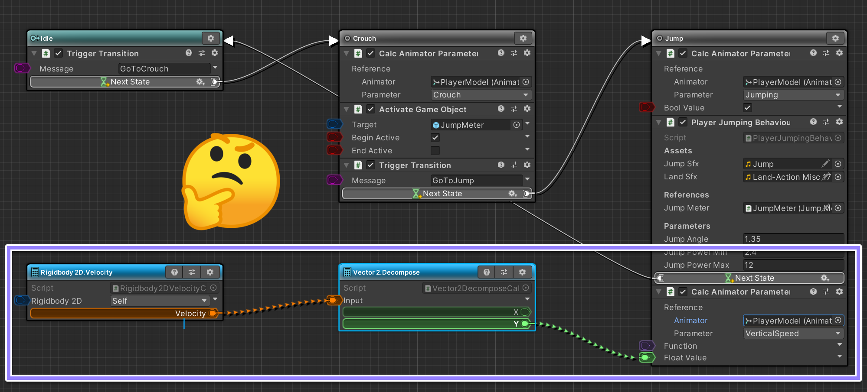867x392 pixels.
Task: Open the VerticalSpeed parameter dropdown
Action: [x=793, y=334]
